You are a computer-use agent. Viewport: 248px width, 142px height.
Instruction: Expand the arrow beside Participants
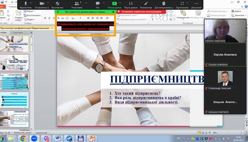(86, 3)
